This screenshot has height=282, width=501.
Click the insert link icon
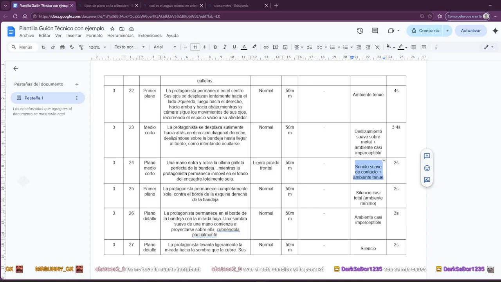point(266,47)
